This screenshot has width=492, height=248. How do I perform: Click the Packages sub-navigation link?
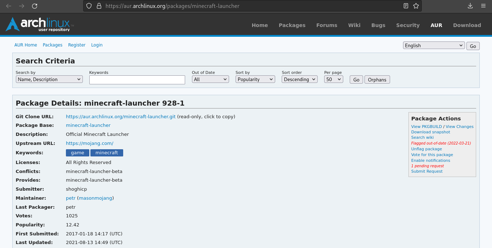tap(53, 45)
